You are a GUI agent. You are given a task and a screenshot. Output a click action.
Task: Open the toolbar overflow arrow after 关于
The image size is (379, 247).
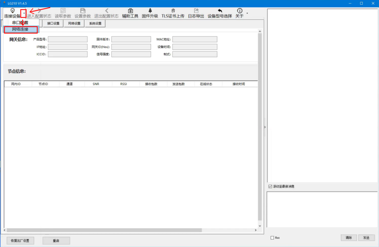point(247,13)
